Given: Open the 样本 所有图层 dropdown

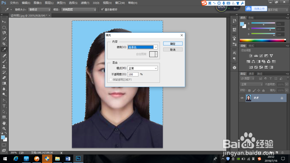Looking at the screenshot, I should pos(79,10).
